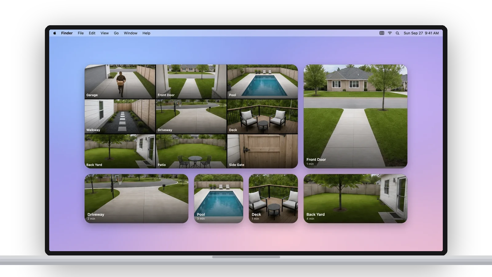Viewport: 492px width, 277px height.
Task: Open the Edit menu
Action: click(92, 33)
